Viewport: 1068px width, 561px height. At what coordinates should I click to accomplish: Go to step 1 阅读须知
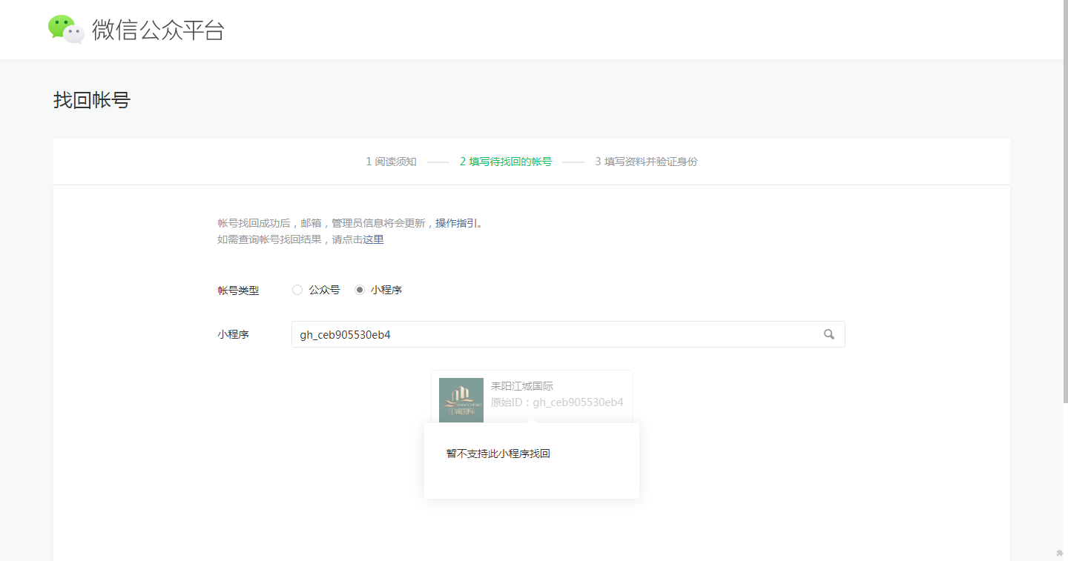click(391, 162)
